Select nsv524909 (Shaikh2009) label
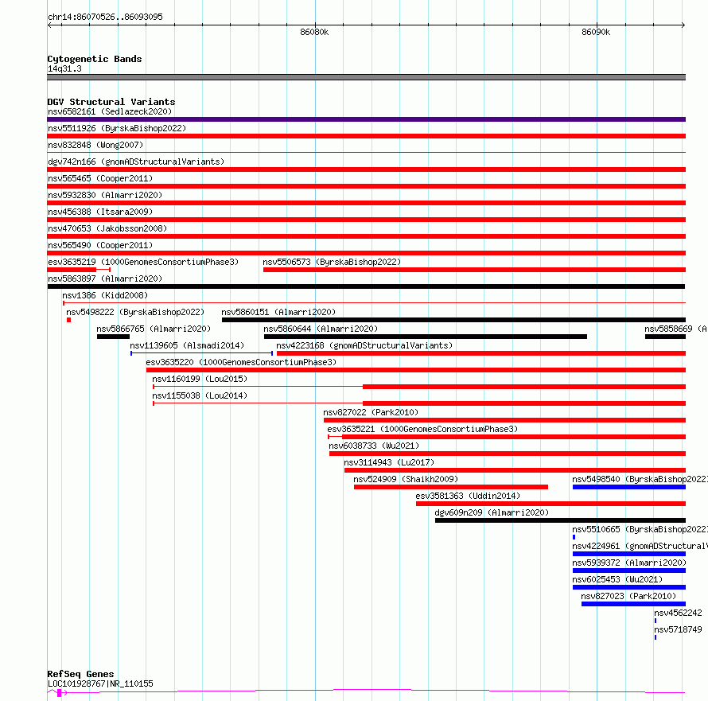This screenshot has width=708, height=701. (406, 479)
